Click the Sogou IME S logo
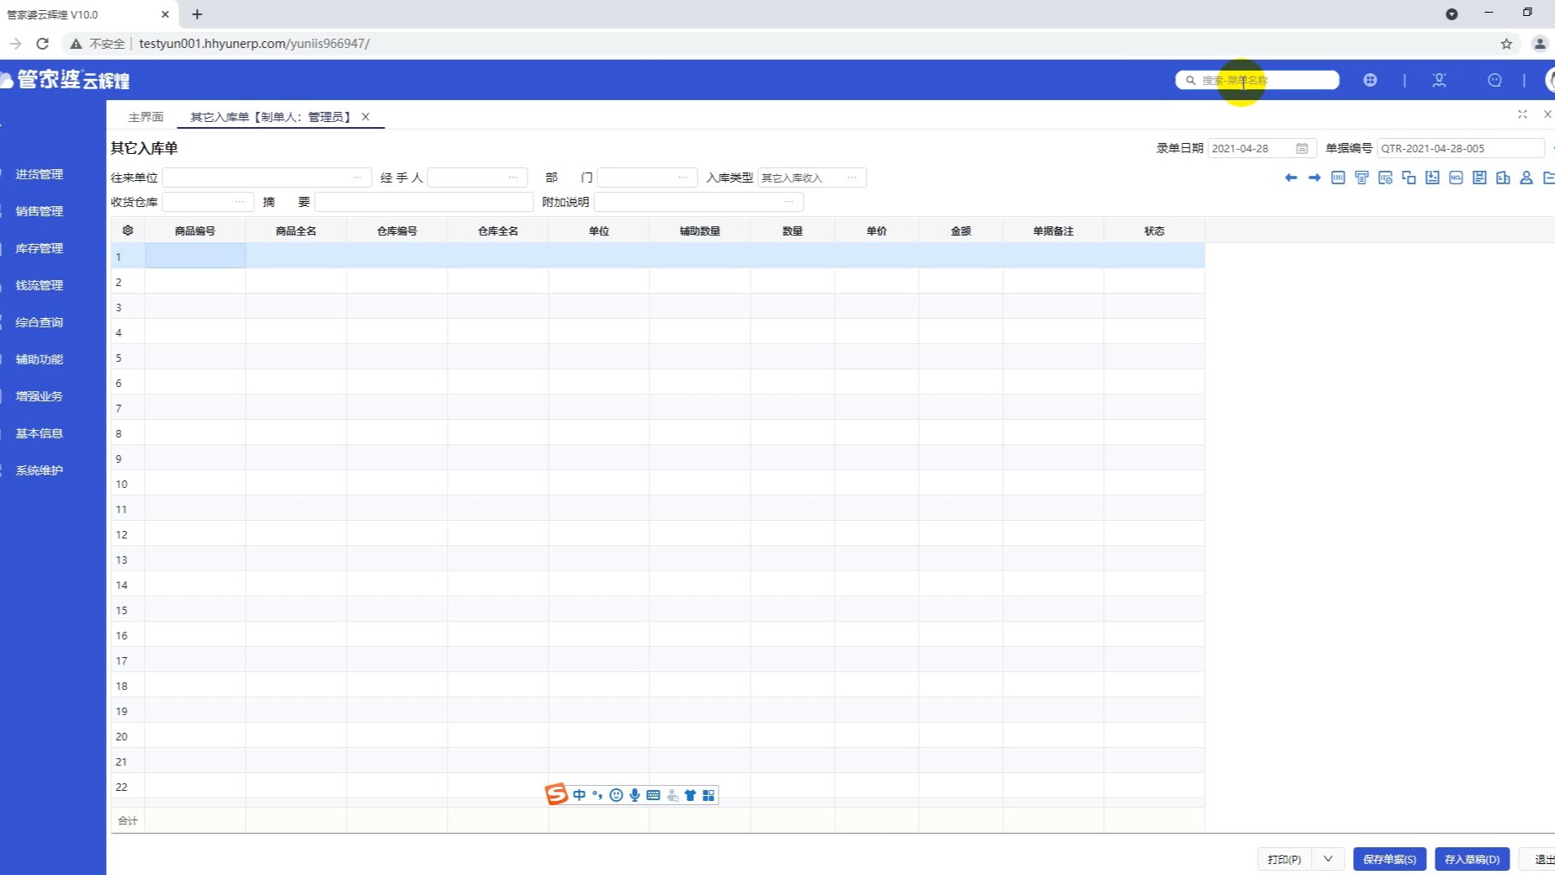This screenshot has width=1555, height=875. pyautogui.click(x=556, y=794)
